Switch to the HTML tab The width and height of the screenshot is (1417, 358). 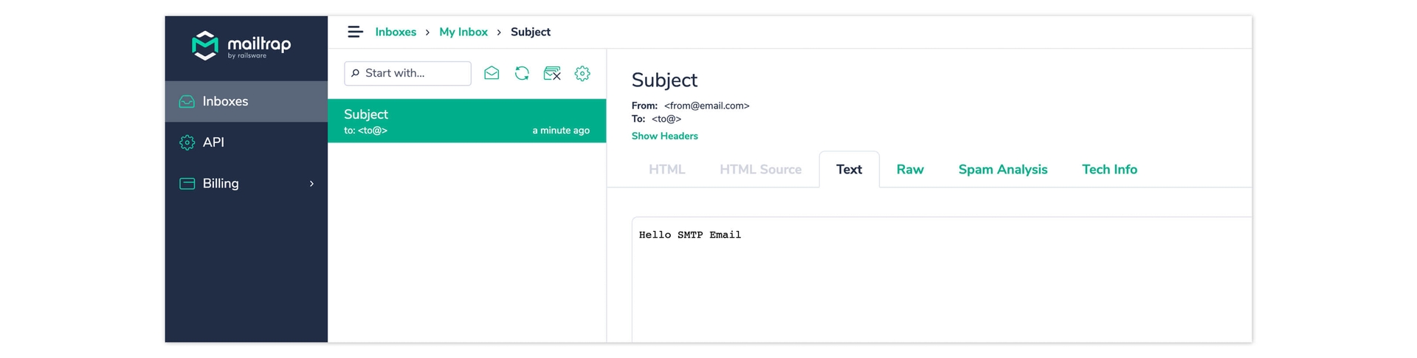[666, 170]
